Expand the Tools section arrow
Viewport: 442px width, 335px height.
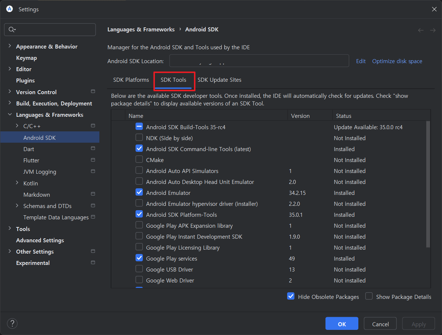tap(9, 229)
